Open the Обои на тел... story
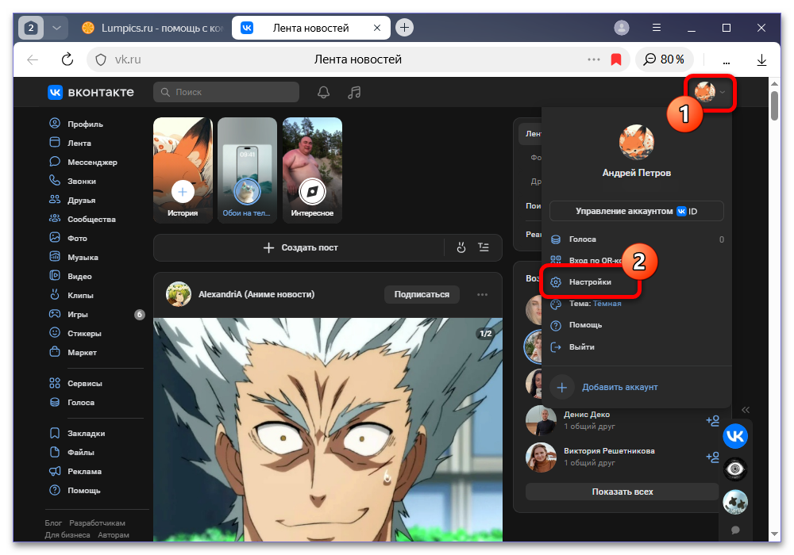This screenshot has width=794, height=555. (247, 170)
